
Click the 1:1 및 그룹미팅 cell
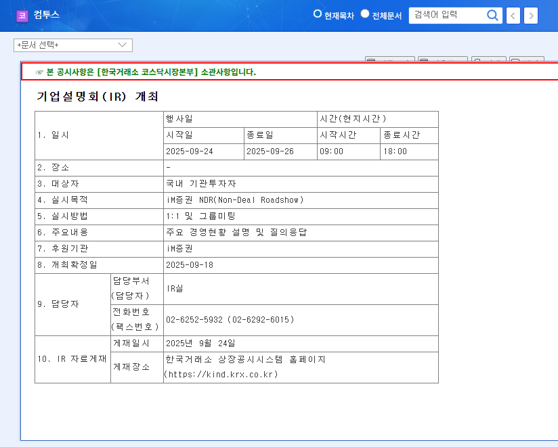[x=301, y=216]
